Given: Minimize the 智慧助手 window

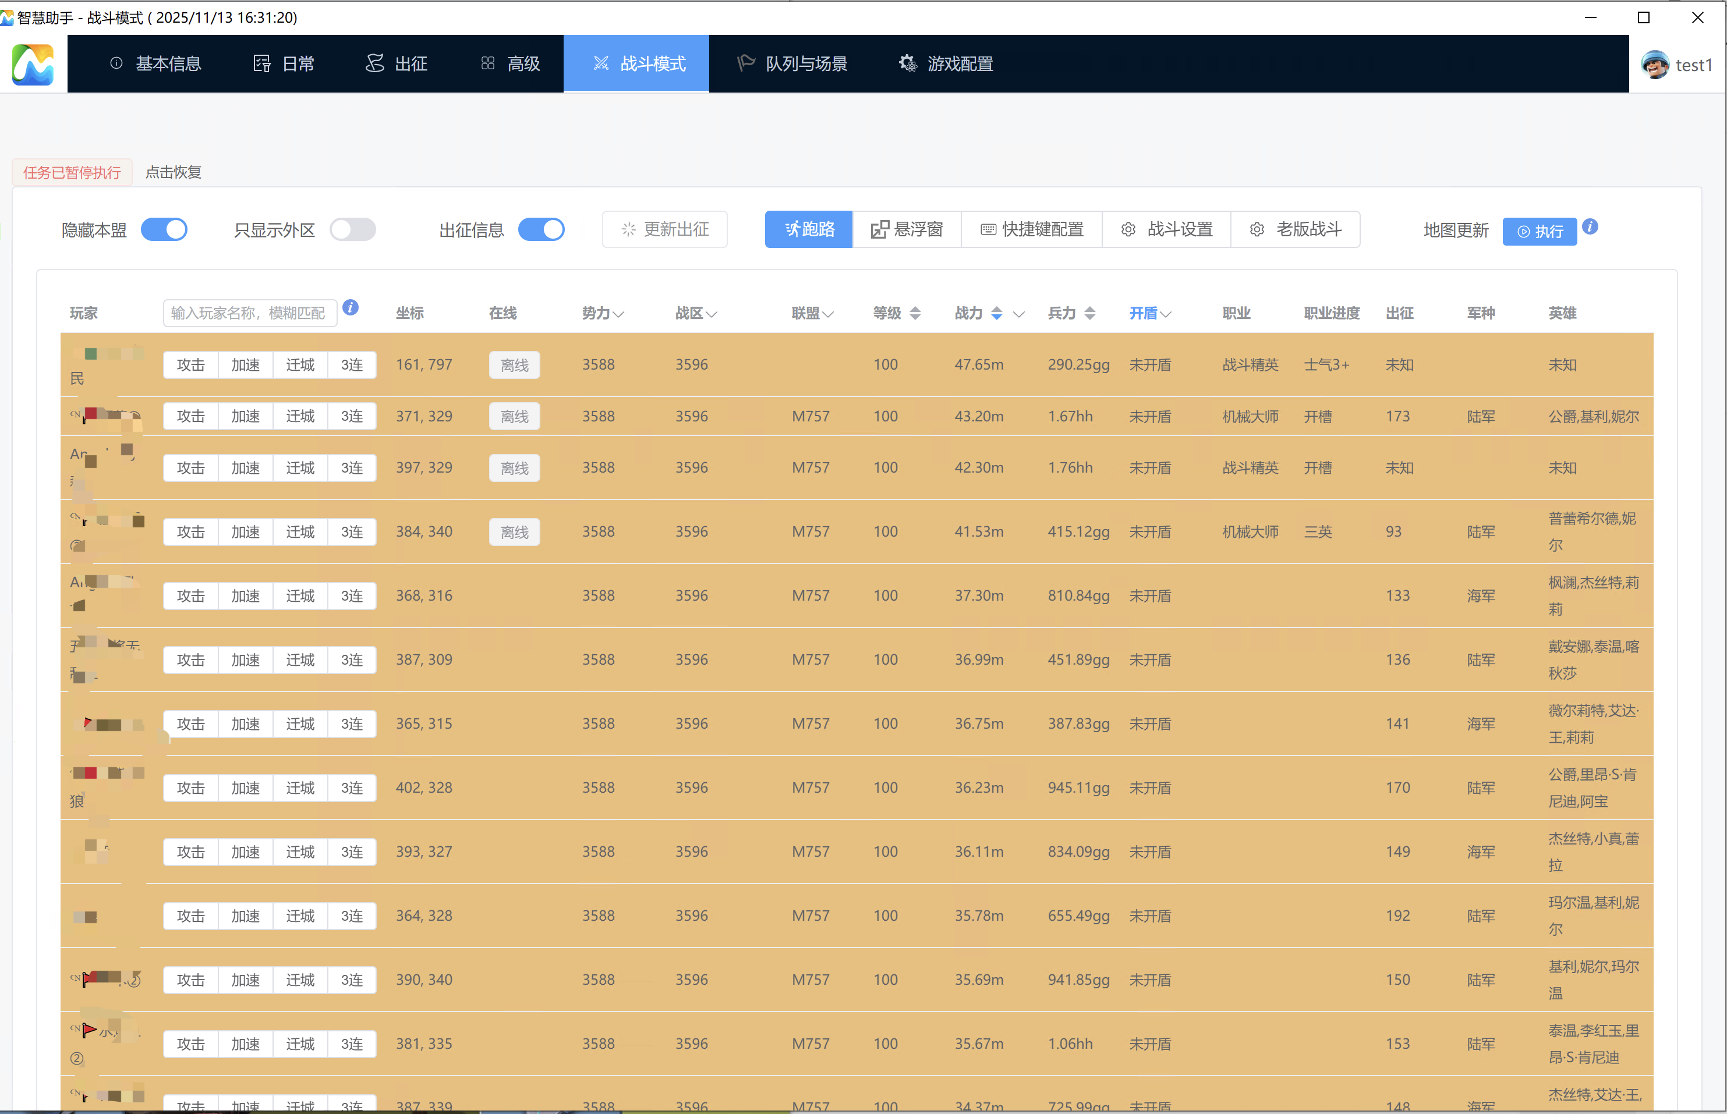Looking at the screenshot, I should (x=1590, y=17).
